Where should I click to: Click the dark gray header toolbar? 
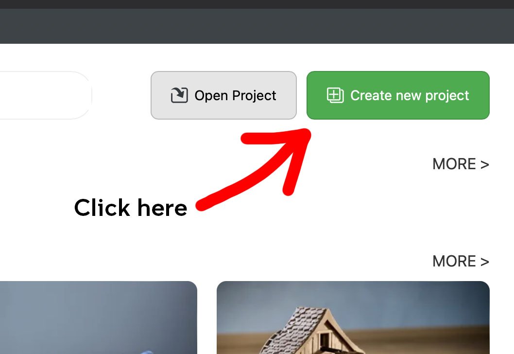(257, 26)
